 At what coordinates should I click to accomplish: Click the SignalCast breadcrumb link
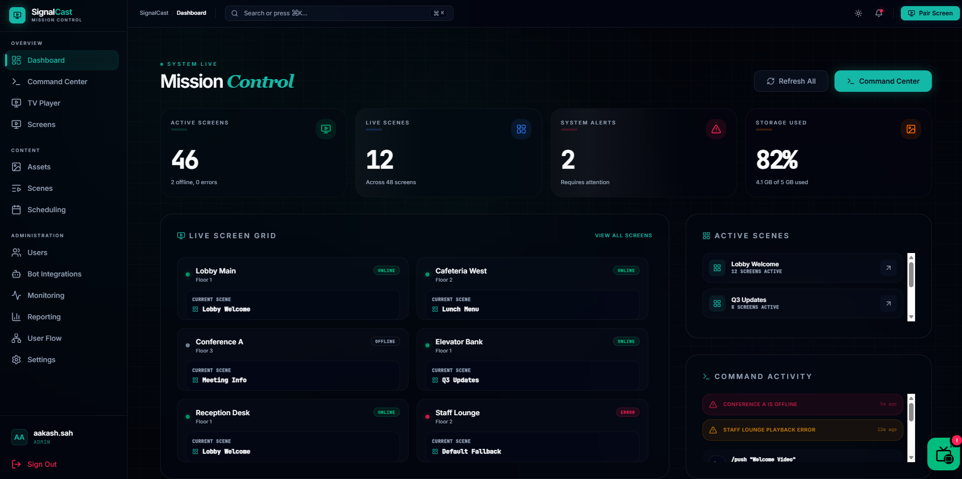(154, 13)
